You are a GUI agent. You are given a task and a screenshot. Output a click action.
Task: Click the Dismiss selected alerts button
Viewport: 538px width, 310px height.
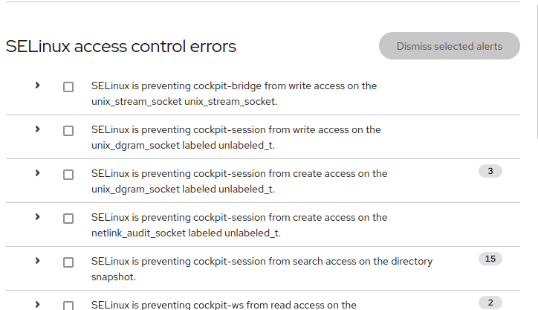[449, 46]
